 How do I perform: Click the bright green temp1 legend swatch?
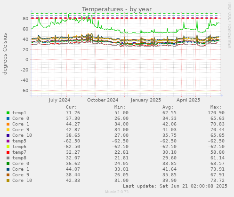click(x=8, y=113)
